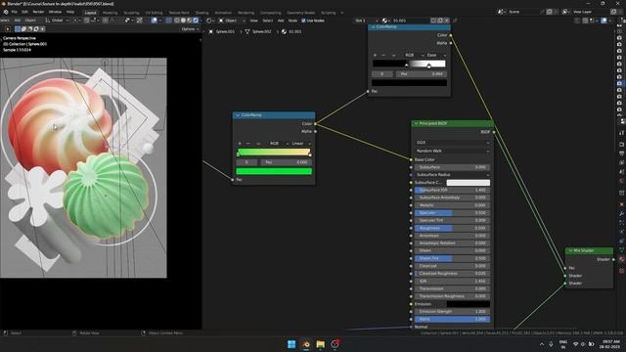Open the Edit menu
This screenshot has height=352, width=626.
pyautogui.click(x=25, y=12)
